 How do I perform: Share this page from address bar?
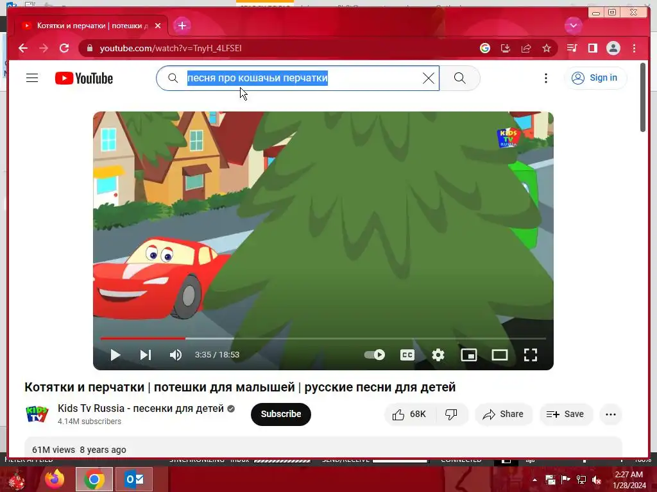(x=526, y=48)
